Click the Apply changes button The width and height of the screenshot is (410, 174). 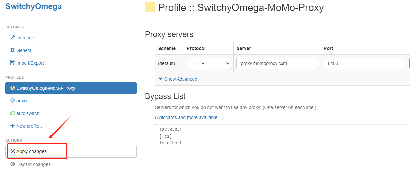[x=71, y=151]
